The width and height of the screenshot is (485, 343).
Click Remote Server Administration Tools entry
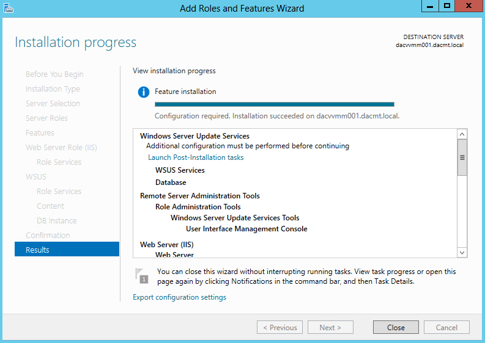(200, 196)
